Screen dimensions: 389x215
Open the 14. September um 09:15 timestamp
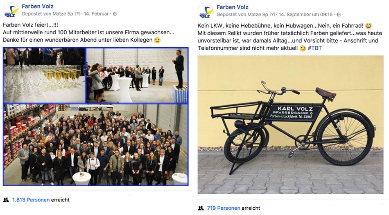click(305, 15)
